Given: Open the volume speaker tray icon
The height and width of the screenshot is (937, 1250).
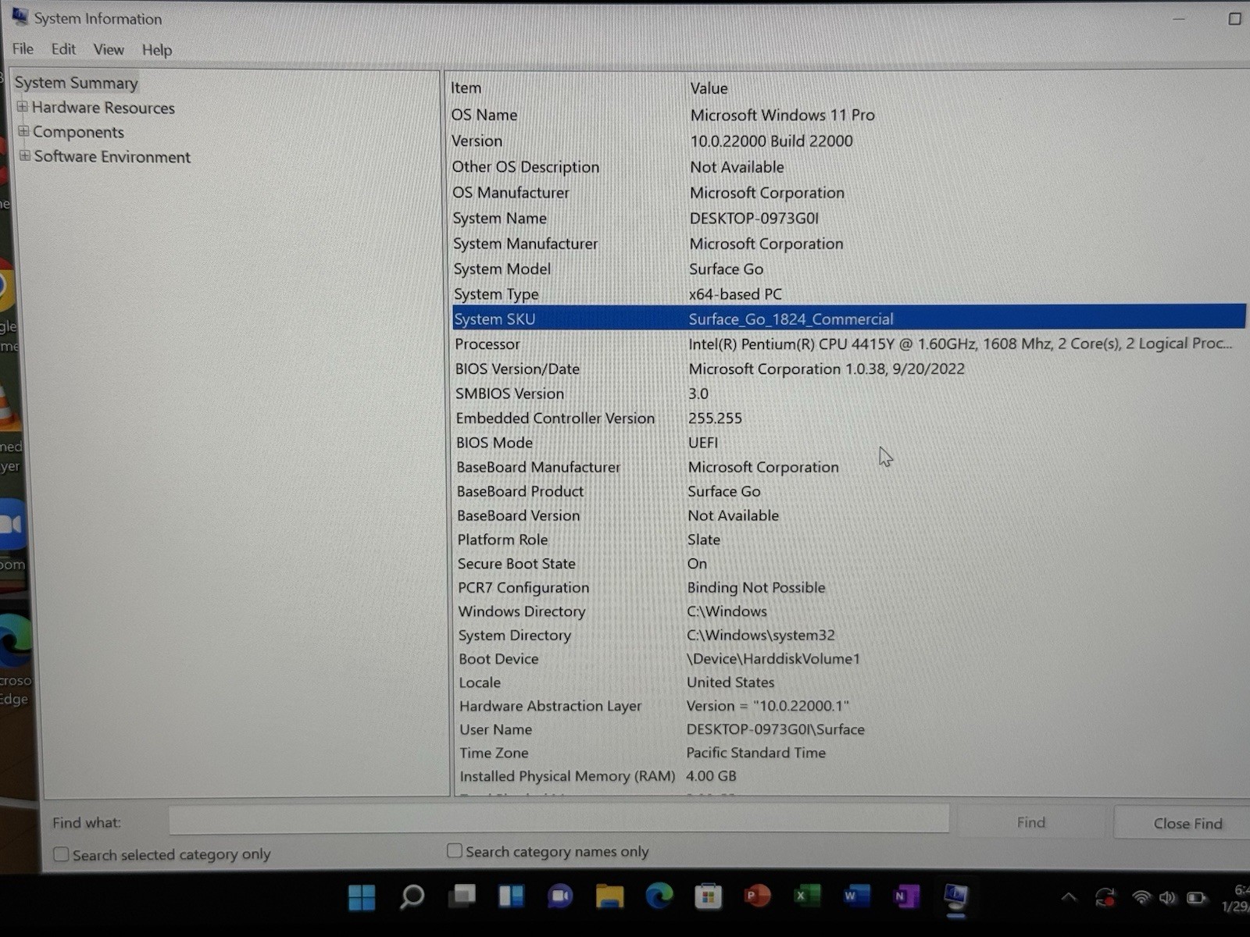Looking at the screenshot, I should pos(1167,897).
